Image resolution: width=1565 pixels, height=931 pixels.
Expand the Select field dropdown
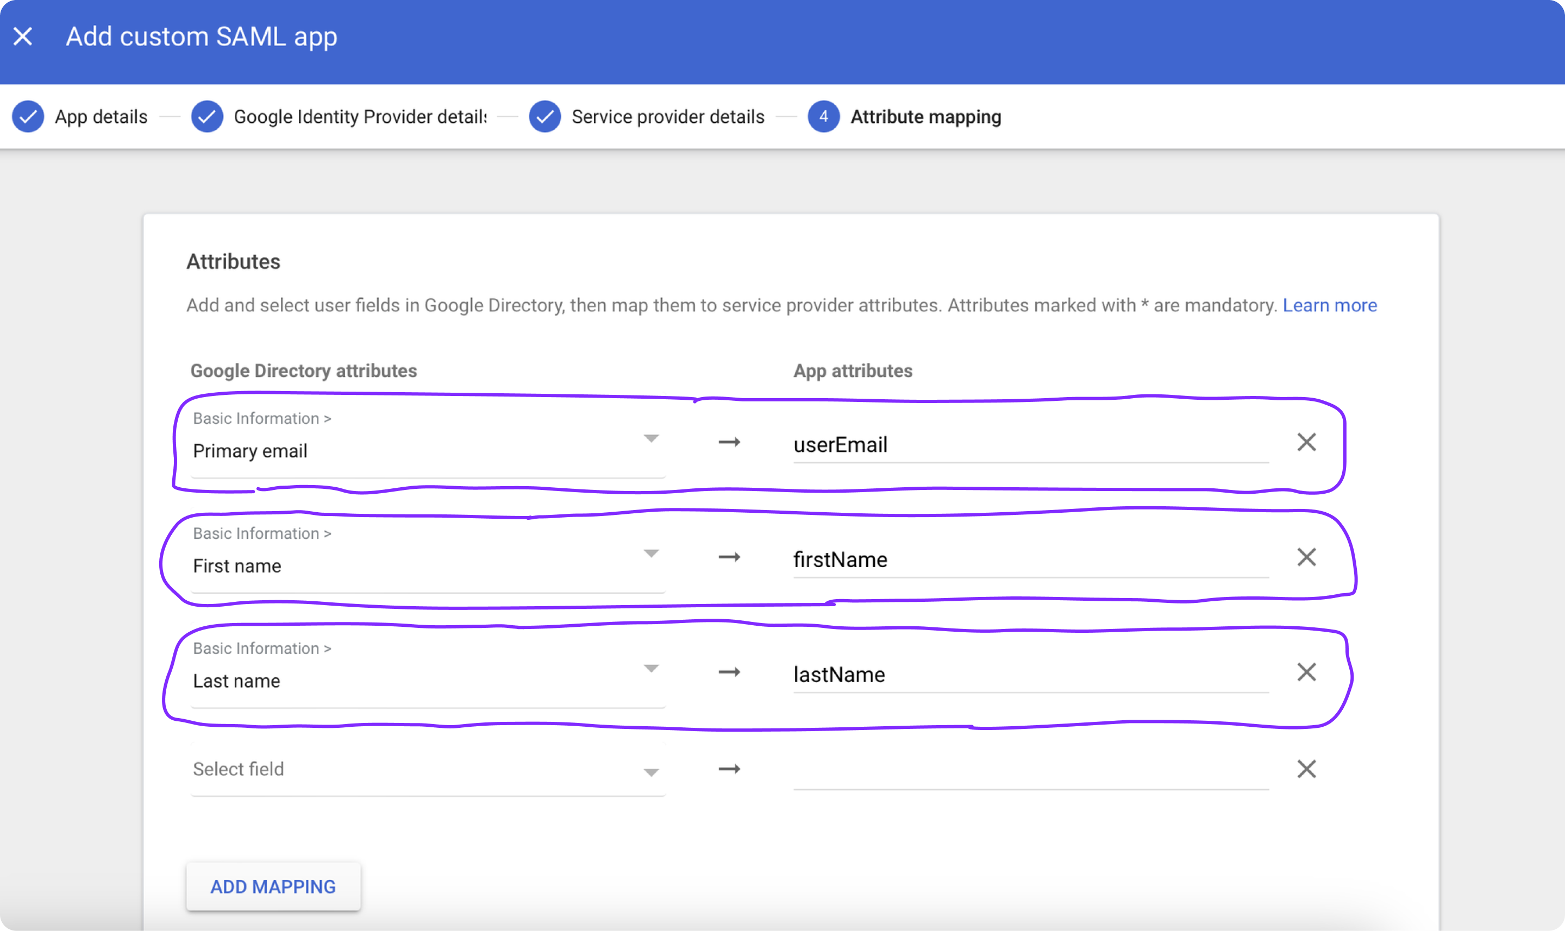650,772
